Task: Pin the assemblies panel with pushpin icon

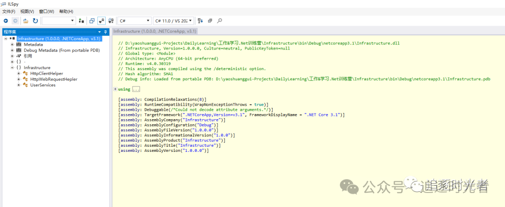Action: [106, 31]
